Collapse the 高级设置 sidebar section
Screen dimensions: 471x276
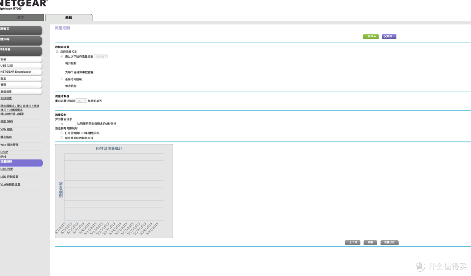pos(21,92)
